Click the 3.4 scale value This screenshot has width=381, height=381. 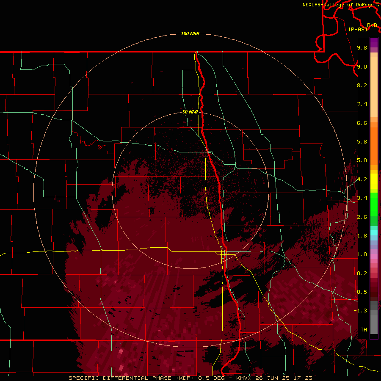coord(362,198)
